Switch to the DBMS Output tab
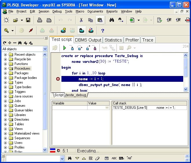 click(88, 40)
